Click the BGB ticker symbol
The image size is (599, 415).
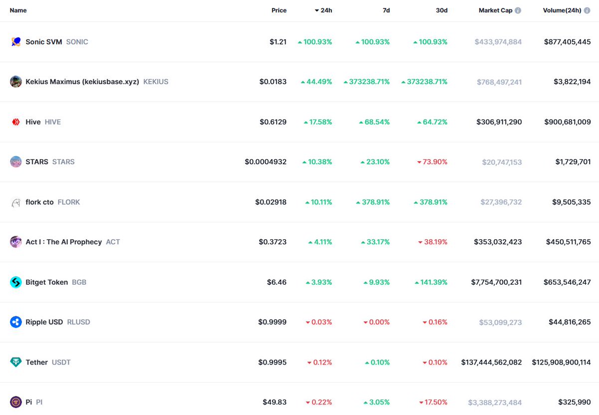coord(79,282)
